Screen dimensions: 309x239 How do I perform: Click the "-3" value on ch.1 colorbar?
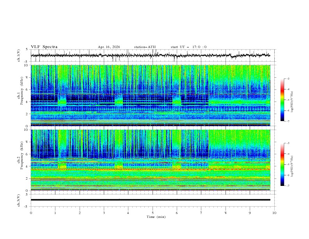coord(288,78)
